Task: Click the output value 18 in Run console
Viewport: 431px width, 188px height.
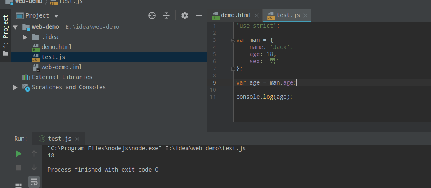Action: point(51,156)
